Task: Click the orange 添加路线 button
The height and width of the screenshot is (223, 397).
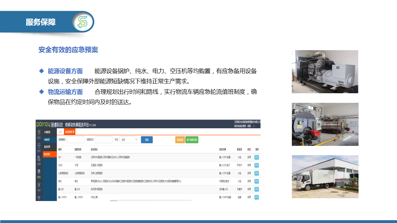Action: pos(180,140)
